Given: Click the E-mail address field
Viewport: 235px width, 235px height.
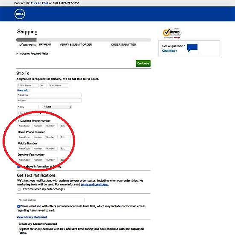Looking at the screenshot, I should pyautogui.click(x=51, y=200).
